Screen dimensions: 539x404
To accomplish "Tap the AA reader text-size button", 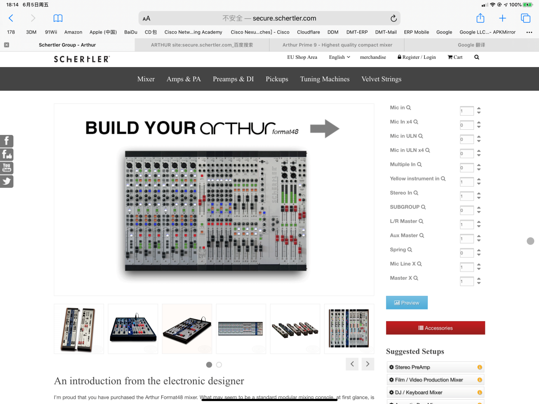I will [x=147, y=18].
